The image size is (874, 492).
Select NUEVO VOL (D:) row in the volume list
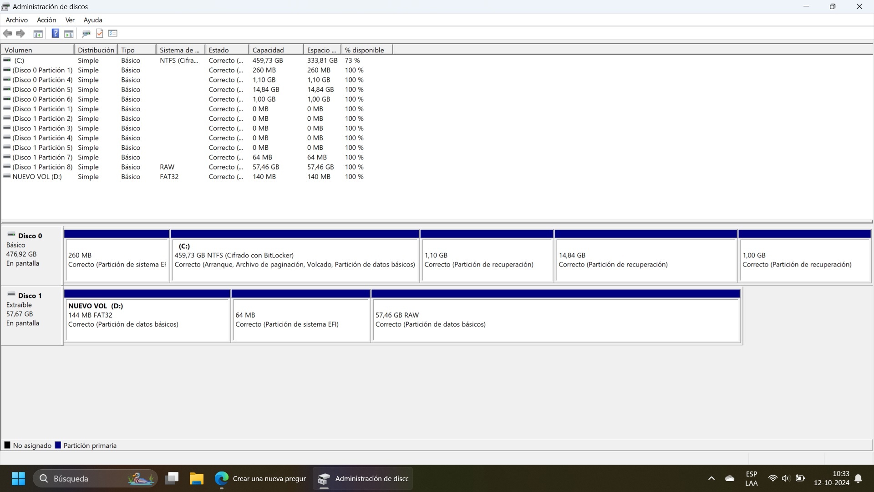(x=37, y=177)
